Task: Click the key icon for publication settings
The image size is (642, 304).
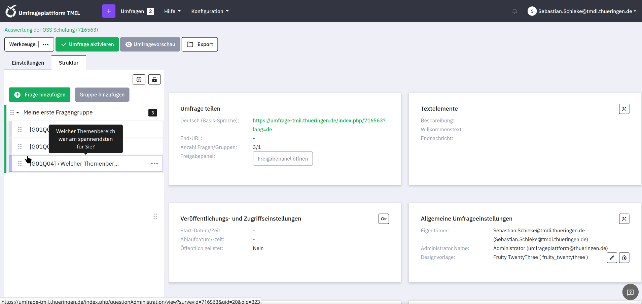Action: (x=384, y=219)
